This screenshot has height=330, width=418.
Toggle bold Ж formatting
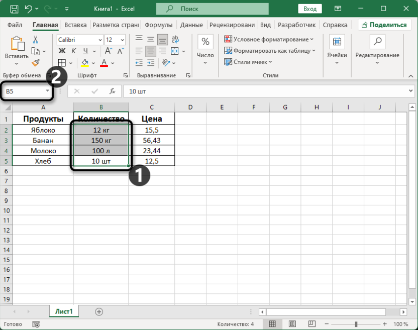[62, 51]
